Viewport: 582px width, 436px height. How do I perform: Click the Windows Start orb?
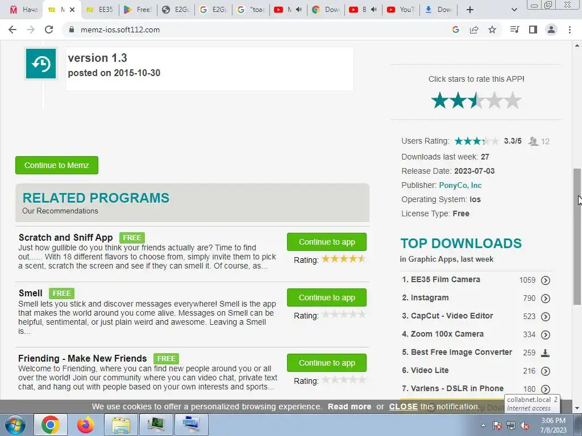15,425
